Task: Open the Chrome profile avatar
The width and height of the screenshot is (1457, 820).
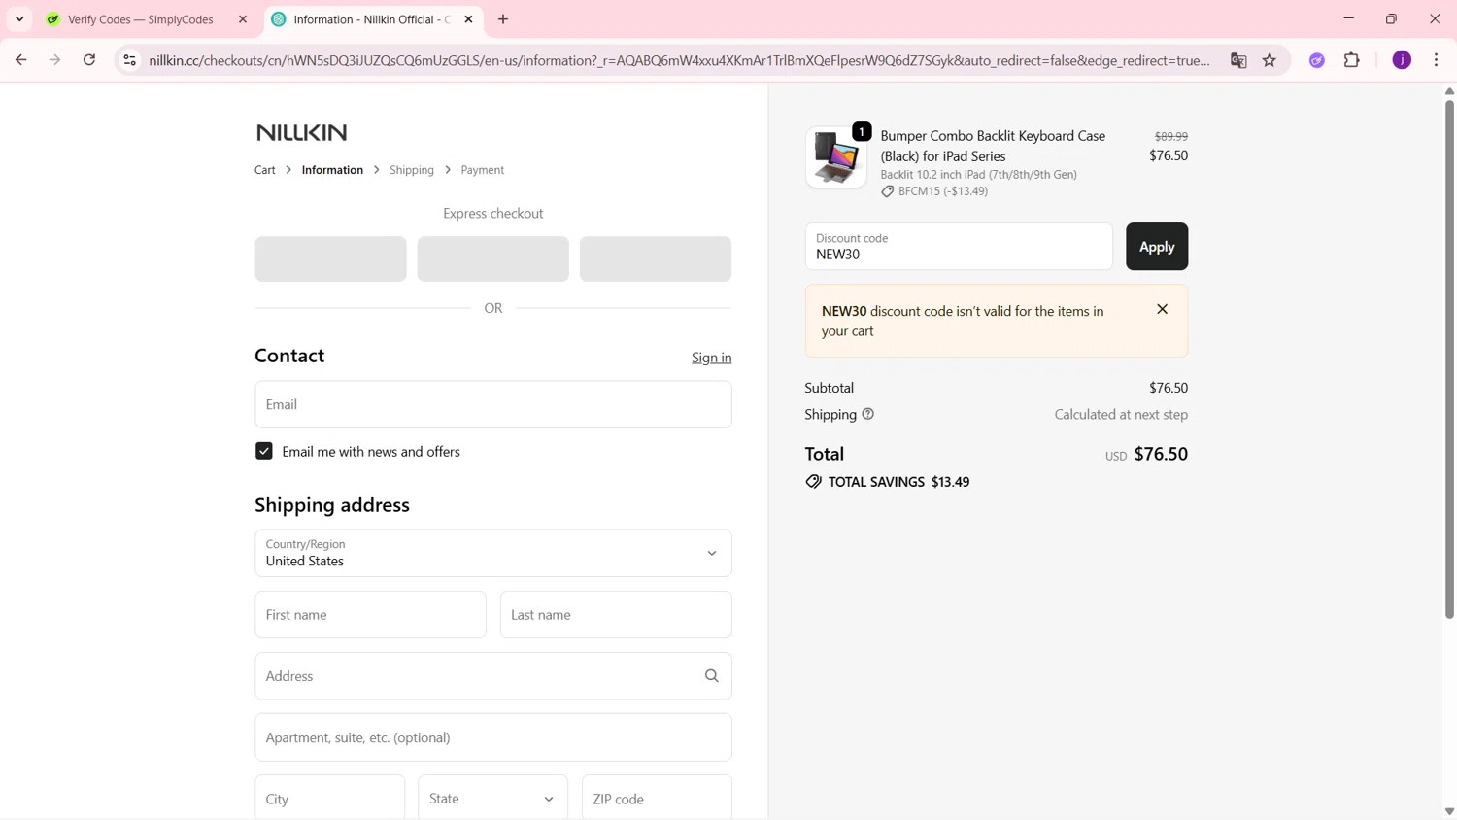Action: [1402, 60]
